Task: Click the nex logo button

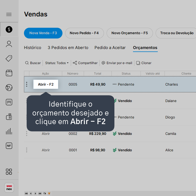Action: point(9,188)
